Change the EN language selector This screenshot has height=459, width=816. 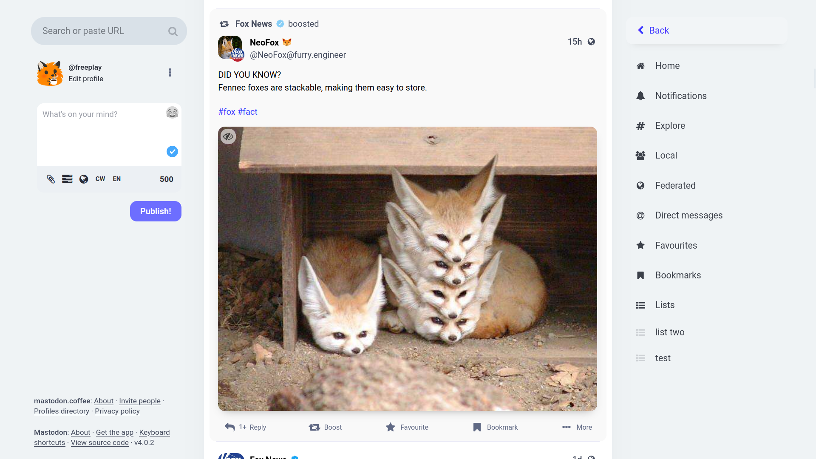[x=117, y=179]
